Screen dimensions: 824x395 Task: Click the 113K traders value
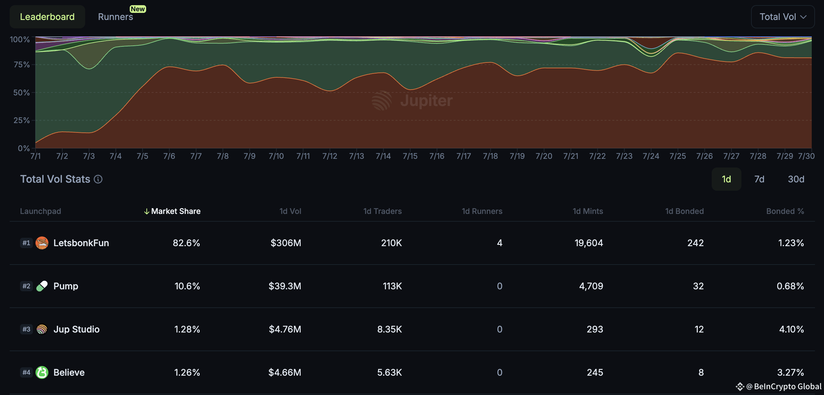pos(392,286)
